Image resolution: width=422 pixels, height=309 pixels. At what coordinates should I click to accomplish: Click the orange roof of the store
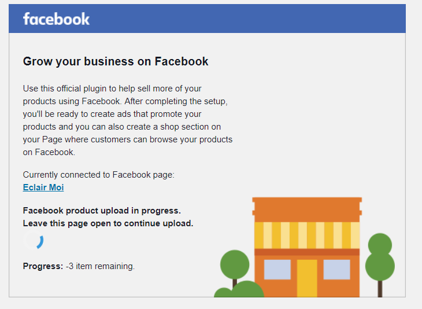point(307,209)
